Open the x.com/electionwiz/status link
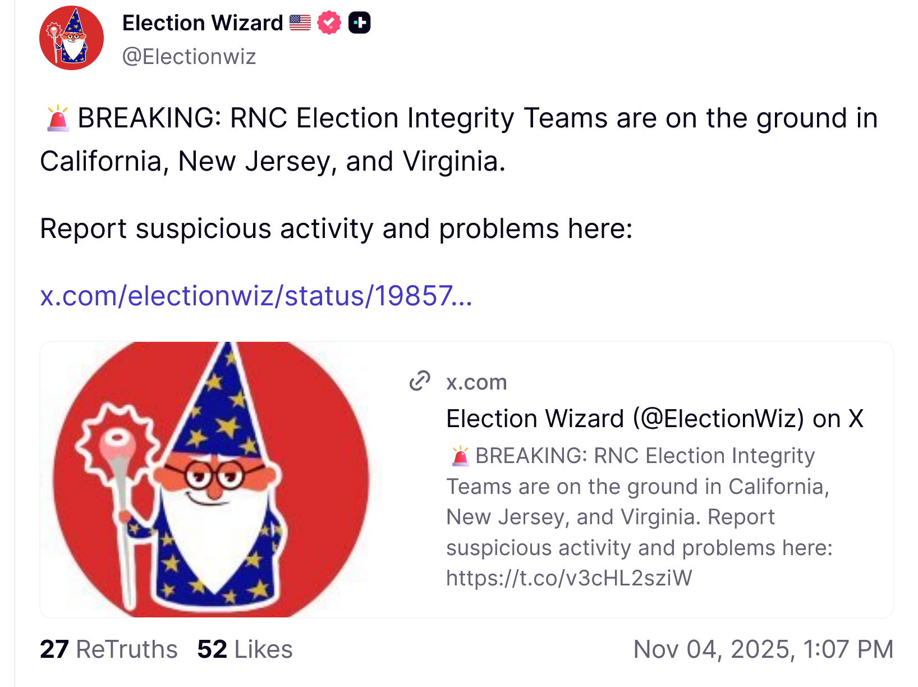918x687 pixels. click(x=256, y=296)
